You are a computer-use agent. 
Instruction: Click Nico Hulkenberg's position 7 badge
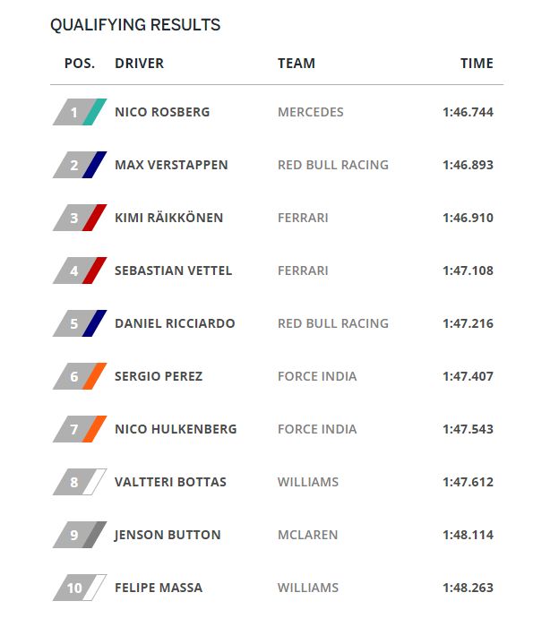tap(80, 430)
